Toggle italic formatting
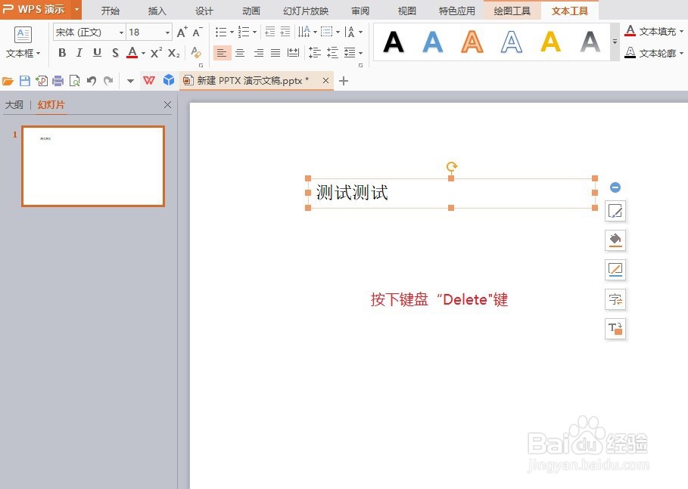 click(x=79, y=53)
